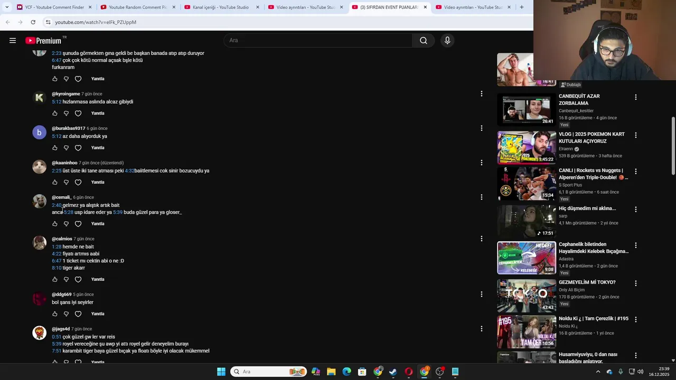The width and height of the screenshot is (676, 380).
Task: Open more options for Hiç düşmedim mi aklına video
Action: click(x=635, y=210)
